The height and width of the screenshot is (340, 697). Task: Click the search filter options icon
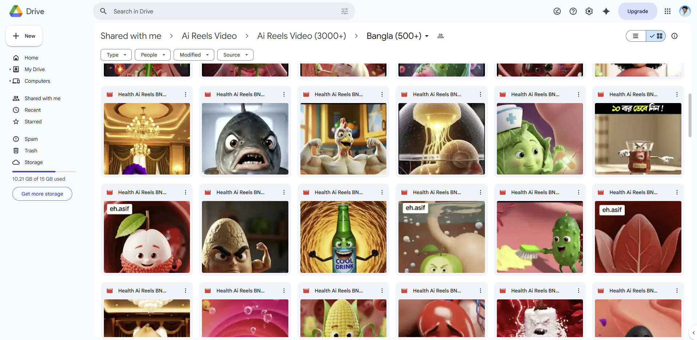(x=344, y=11)
